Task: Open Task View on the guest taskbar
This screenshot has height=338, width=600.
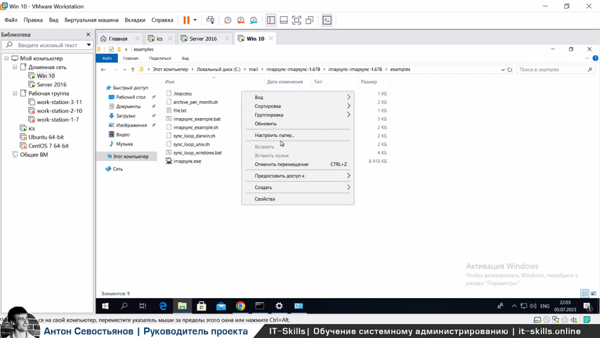Action: pos(143,306)
